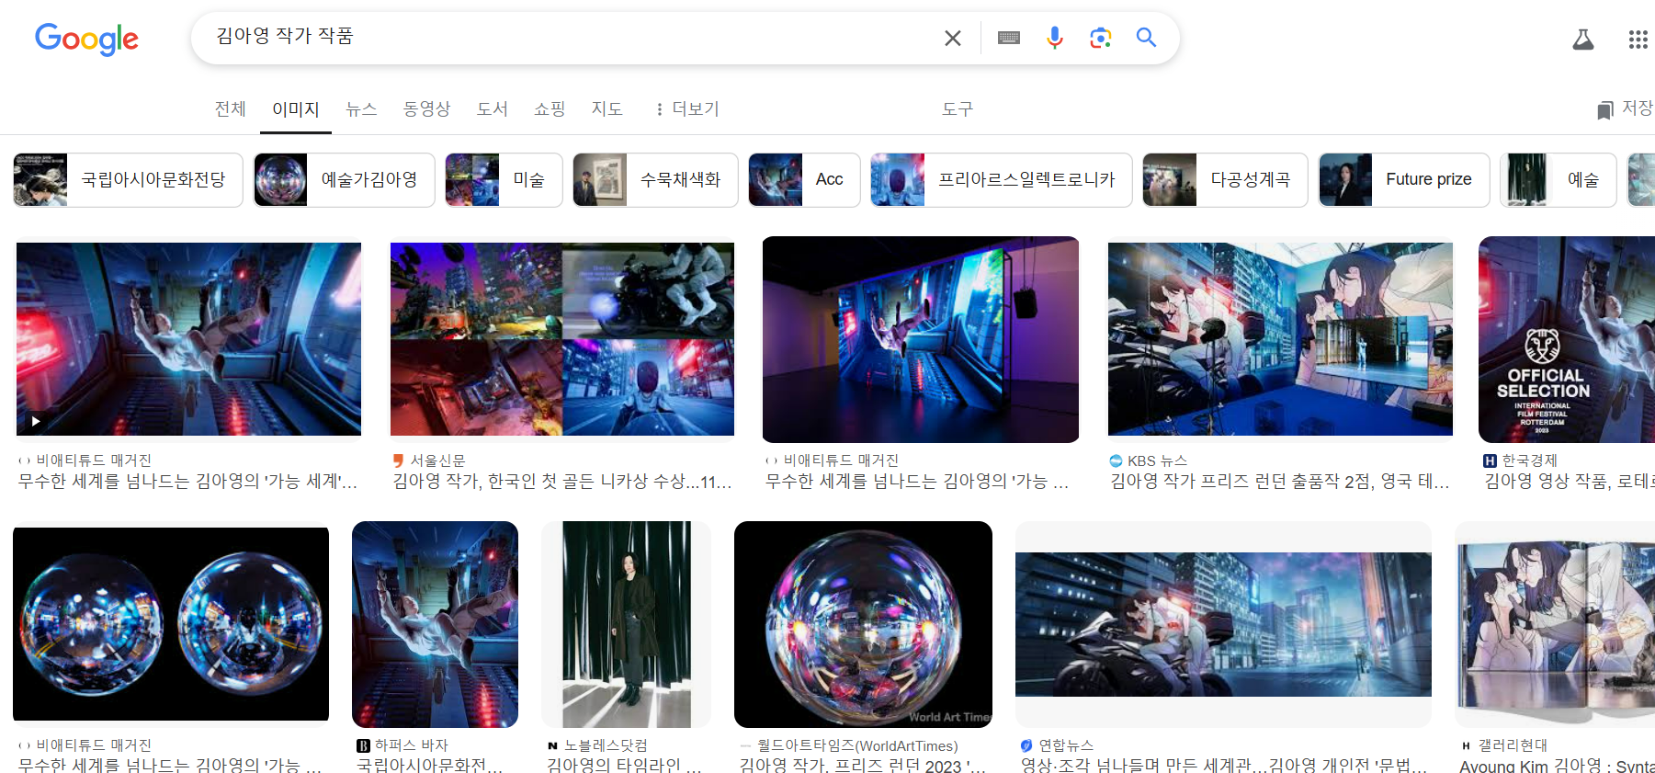Image resolution: width=1655 pixels, height=773 pixels.
Task: Open the 노블레스닷컴 portrait image
Action: pos(627,624)
